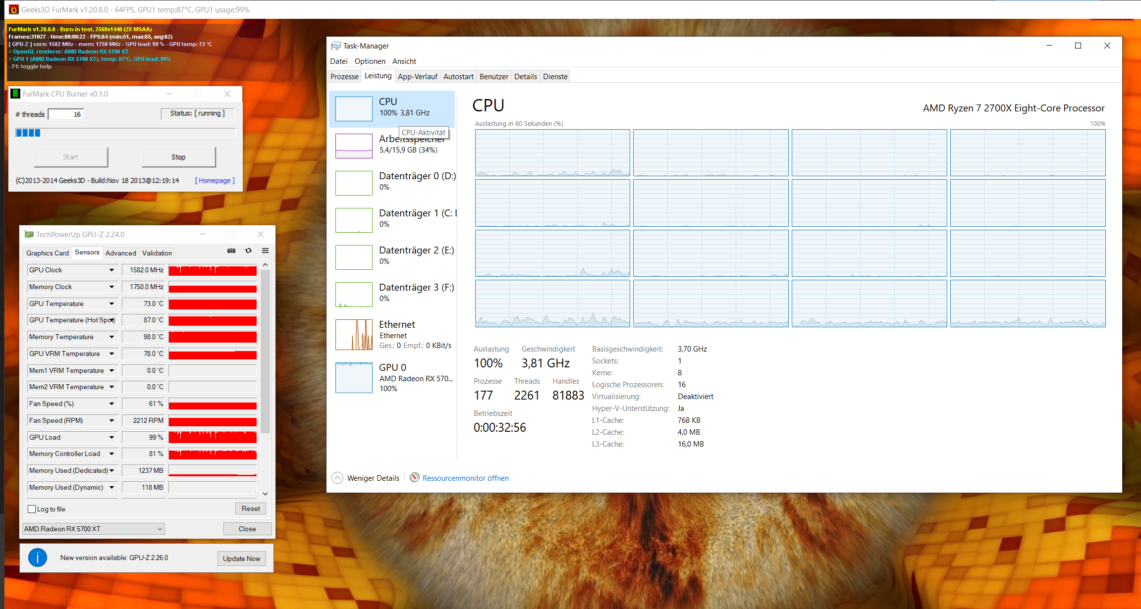
Task: Open the Optionen menu in Task-Manager
Action: point(370,61)
